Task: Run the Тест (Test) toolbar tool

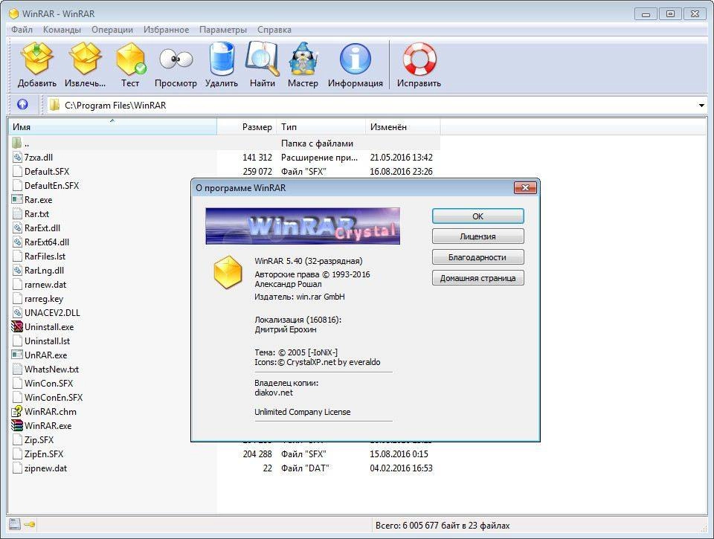Action: (x=130, y=59)
